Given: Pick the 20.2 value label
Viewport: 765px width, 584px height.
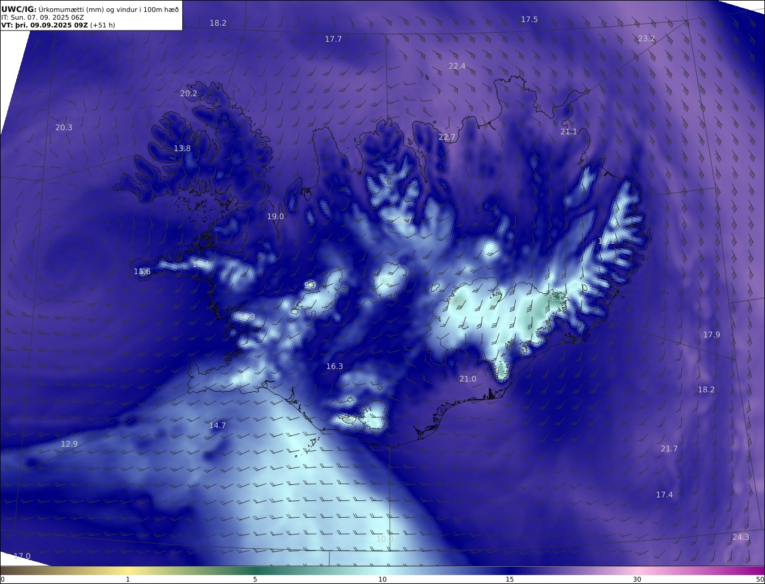Looking at the screenshot, I should (x=189, y=93).
